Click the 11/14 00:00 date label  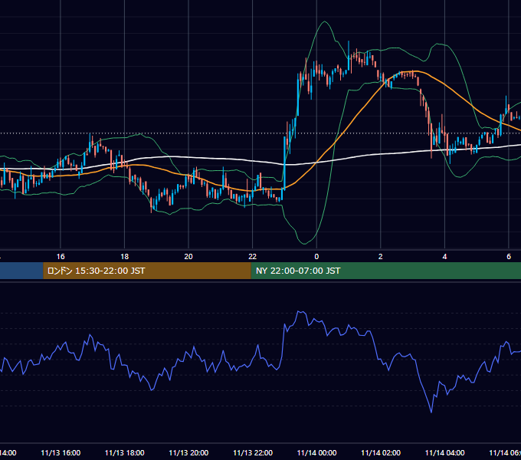pos(316,452)
